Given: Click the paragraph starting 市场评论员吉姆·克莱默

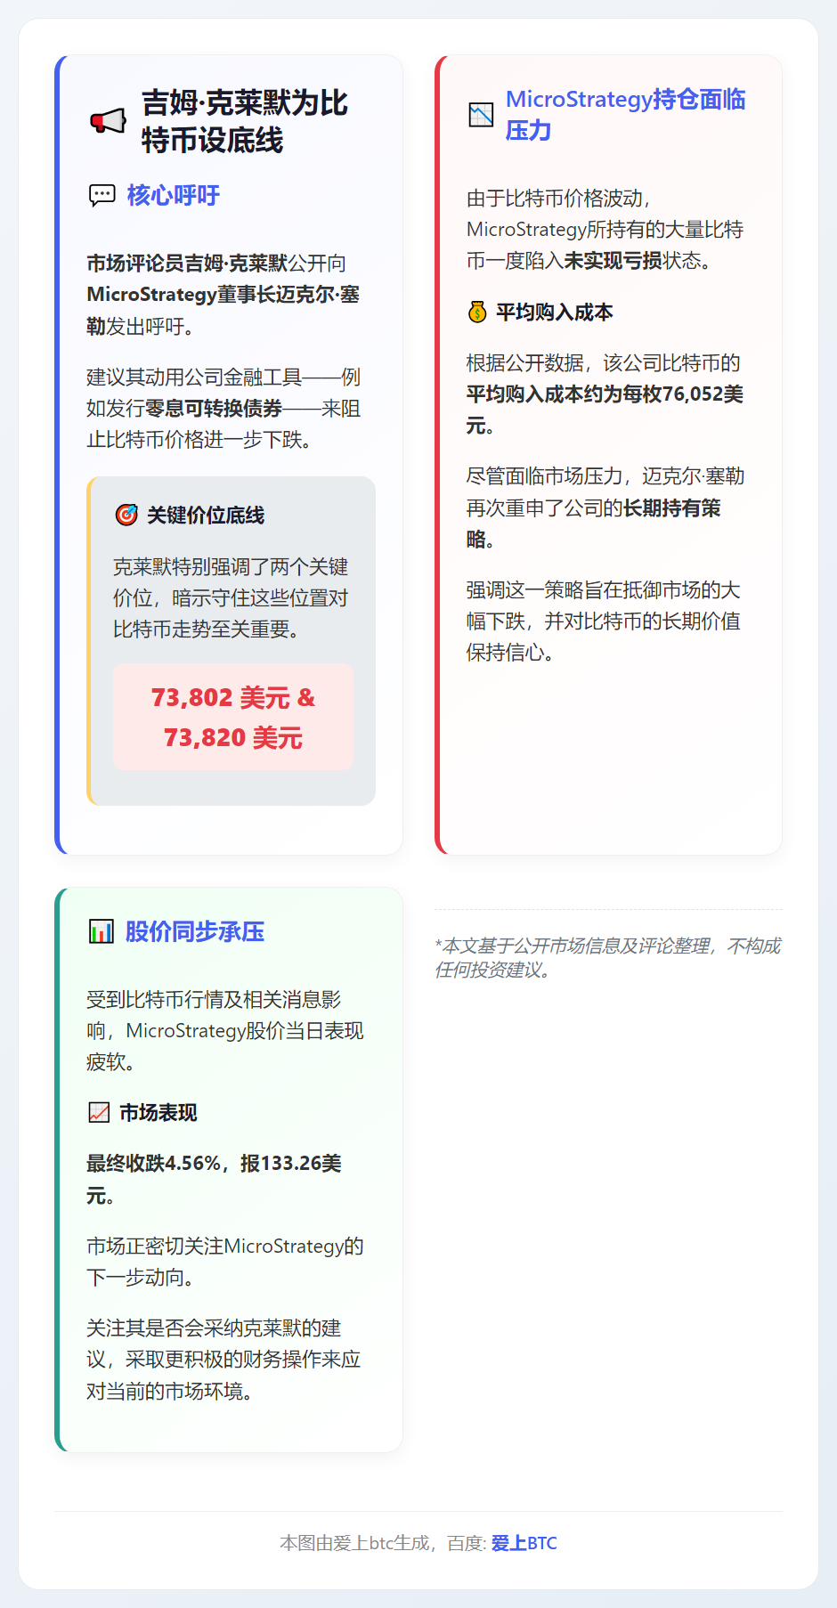Looking at the screenshot, I should (223, 294).
